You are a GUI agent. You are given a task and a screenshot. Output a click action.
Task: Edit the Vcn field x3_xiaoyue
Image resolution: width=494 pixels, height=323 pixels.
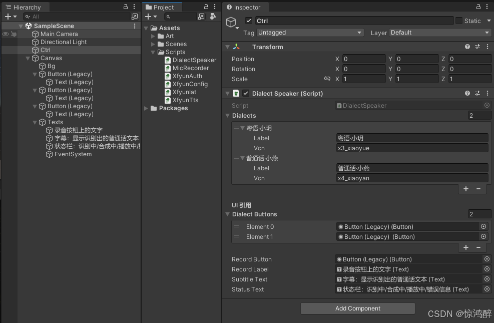pyautogui.click(x=412, y=148)
